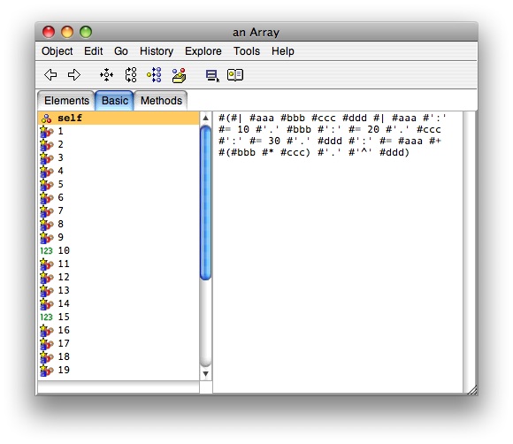Click the blue vertical scrollbar thumb
The image size is (513, 444).
[205, 203]
